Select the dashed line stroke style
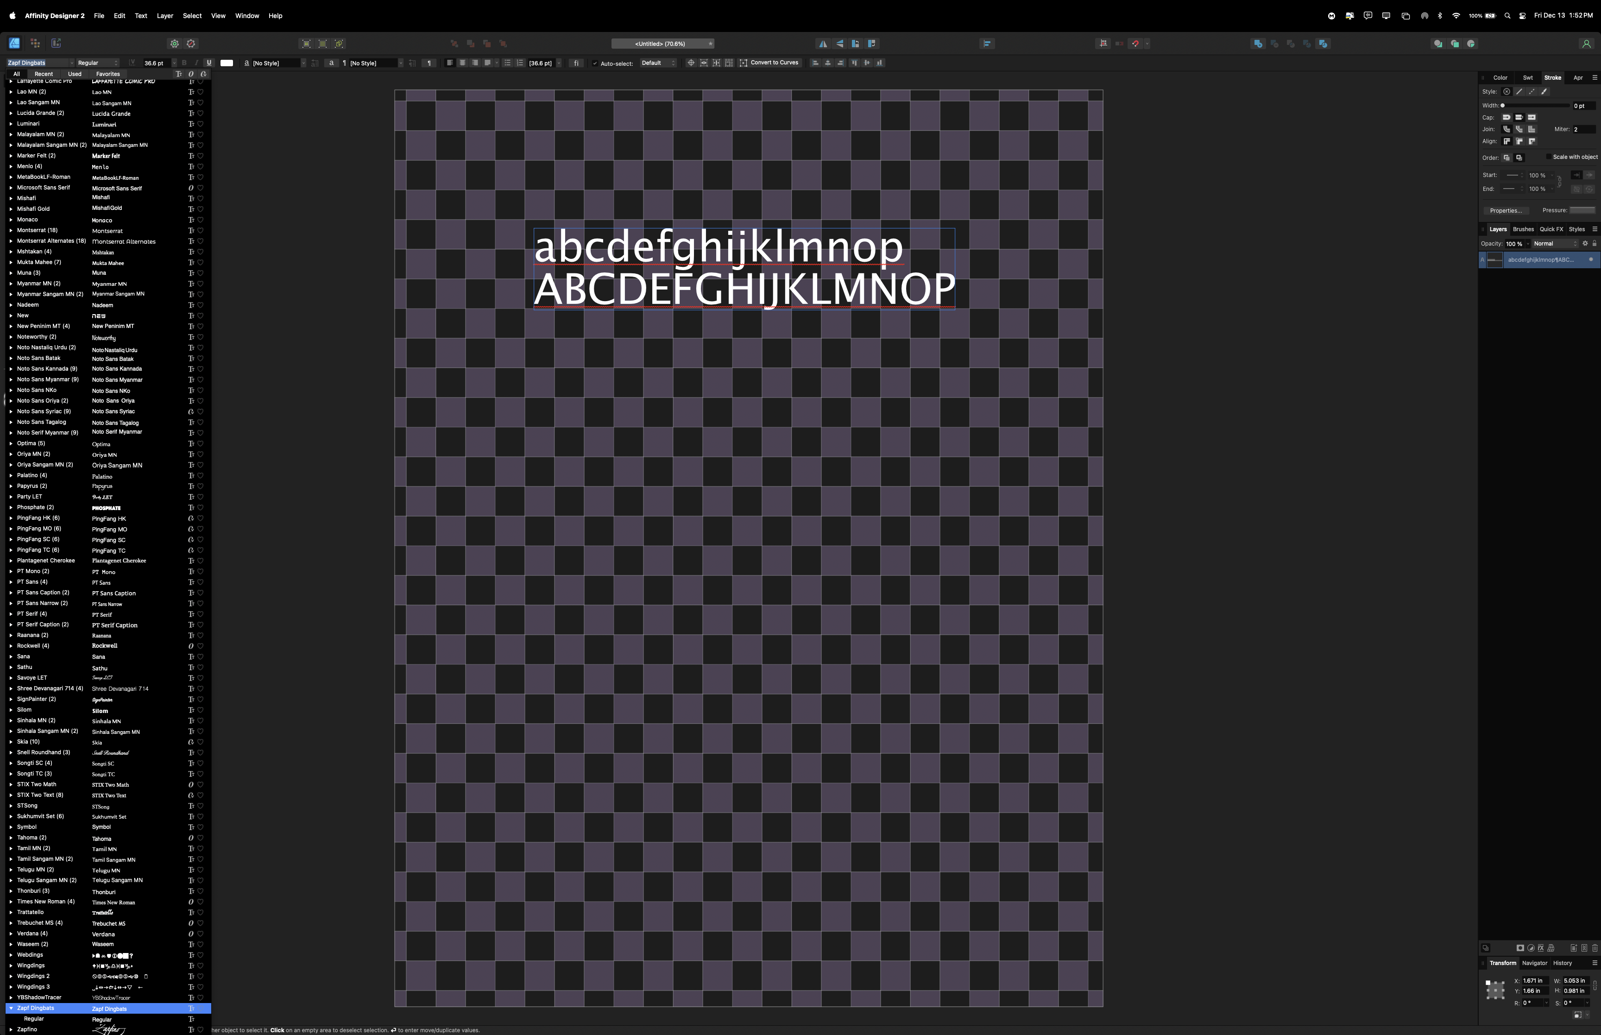Image resolution: width=1601 pixels, height=1035 pixels. coord(1531,91)
